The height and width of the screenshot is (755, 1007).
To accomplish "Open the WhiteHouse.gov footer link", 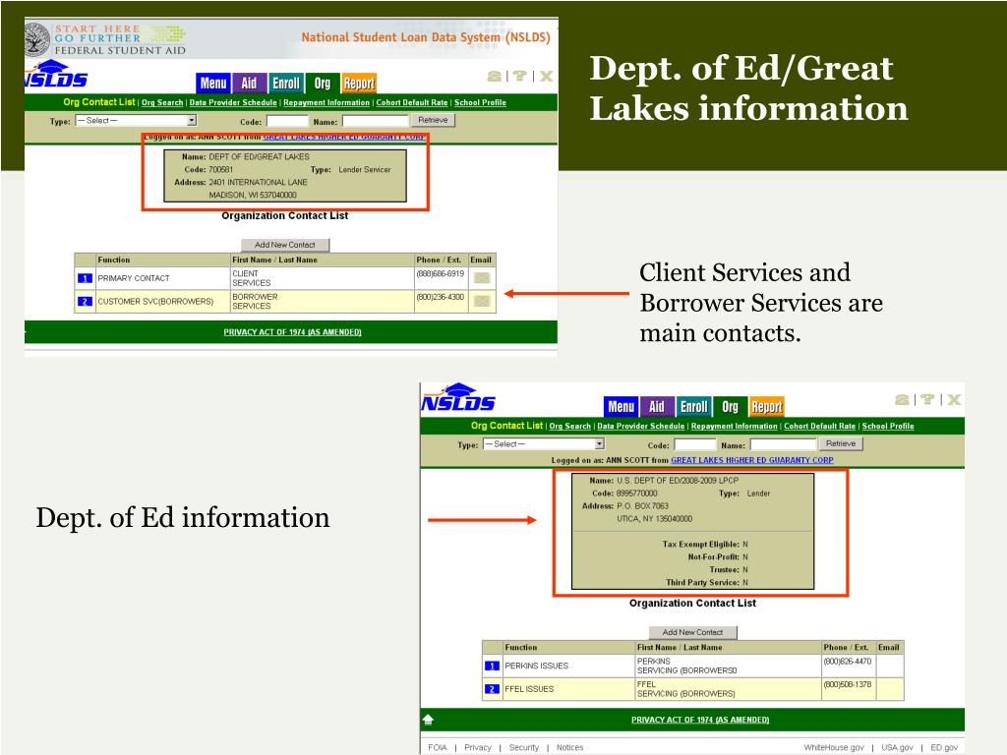I will [x=834, y=747].
